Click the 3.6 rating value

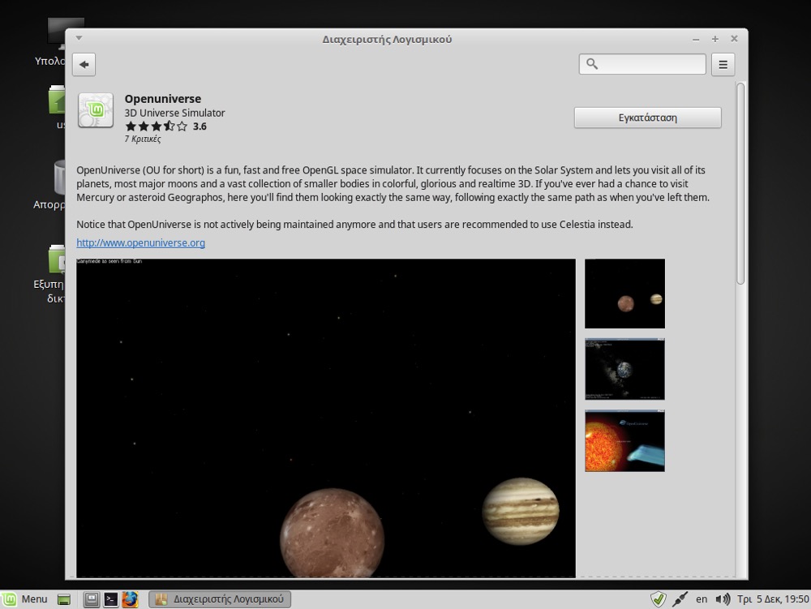coord(200,127)
